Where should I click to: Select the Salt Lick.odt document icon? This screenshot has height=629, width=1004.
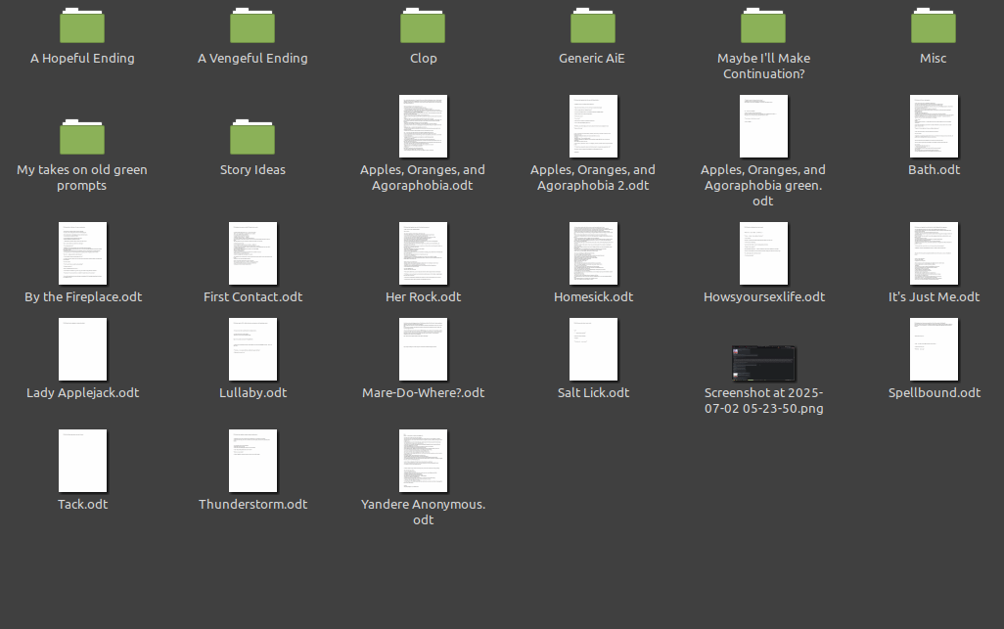click(594, 349)
